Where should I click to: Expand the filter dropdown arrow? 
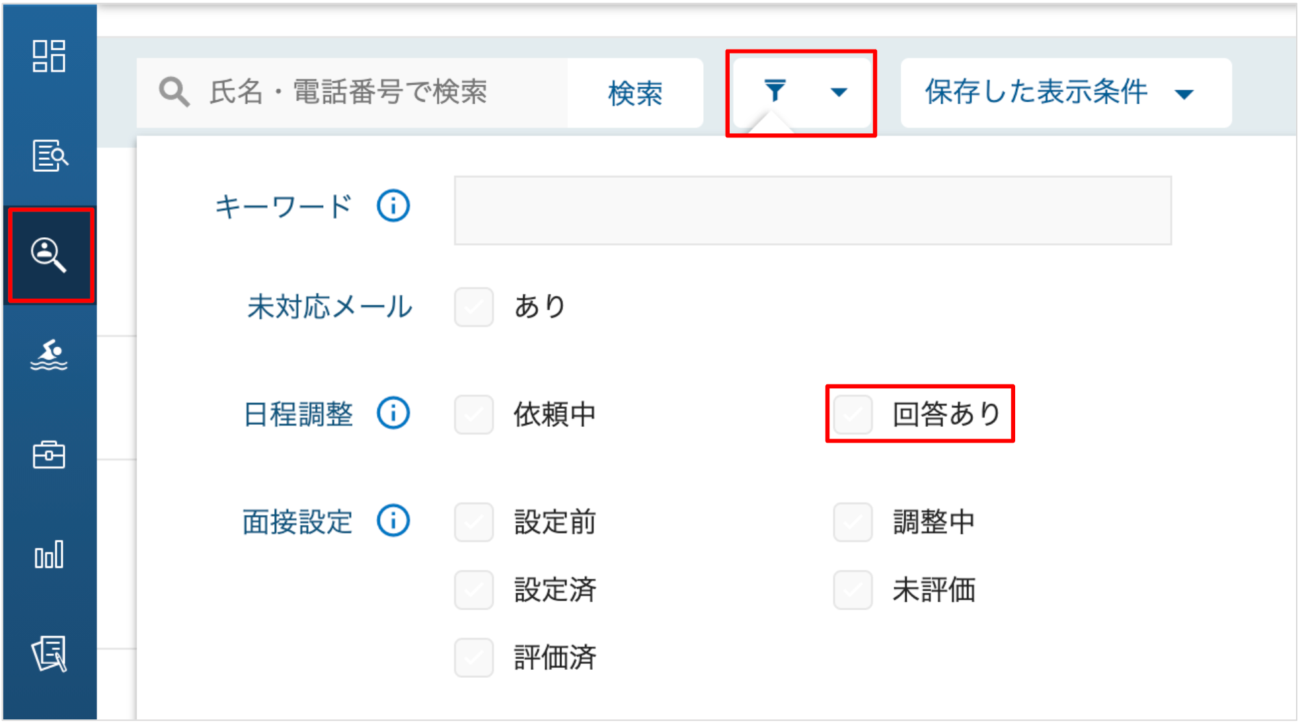click(839, 92)
